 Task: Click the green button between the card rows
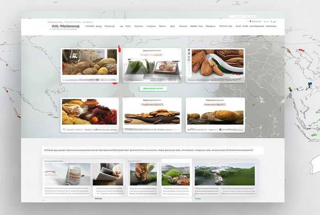coord(153,88)
